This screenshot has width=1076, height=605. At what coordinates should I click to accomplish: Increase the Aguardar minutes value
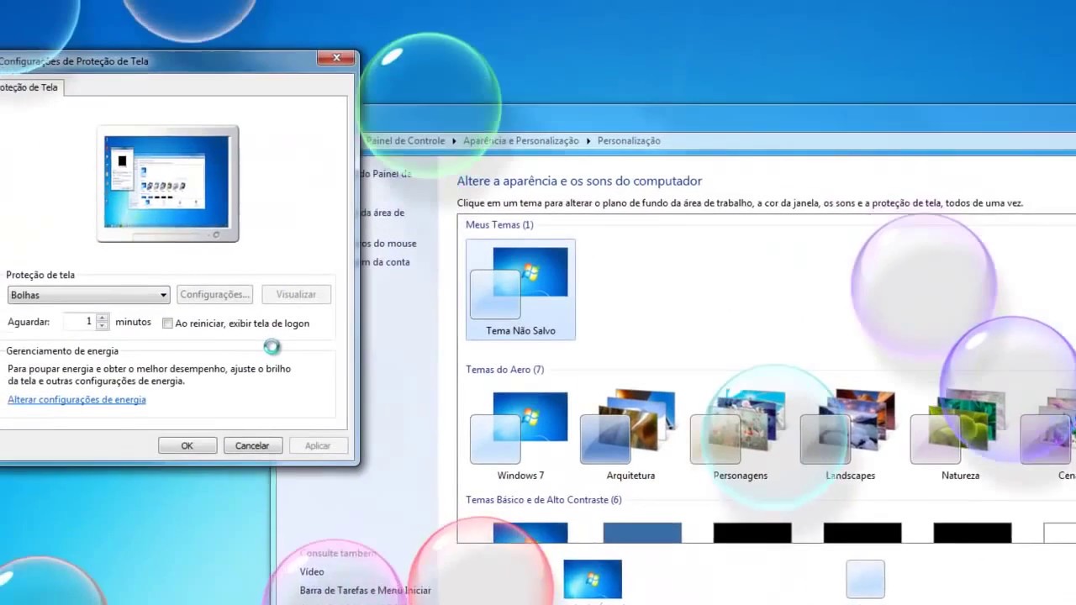(103, 318)
